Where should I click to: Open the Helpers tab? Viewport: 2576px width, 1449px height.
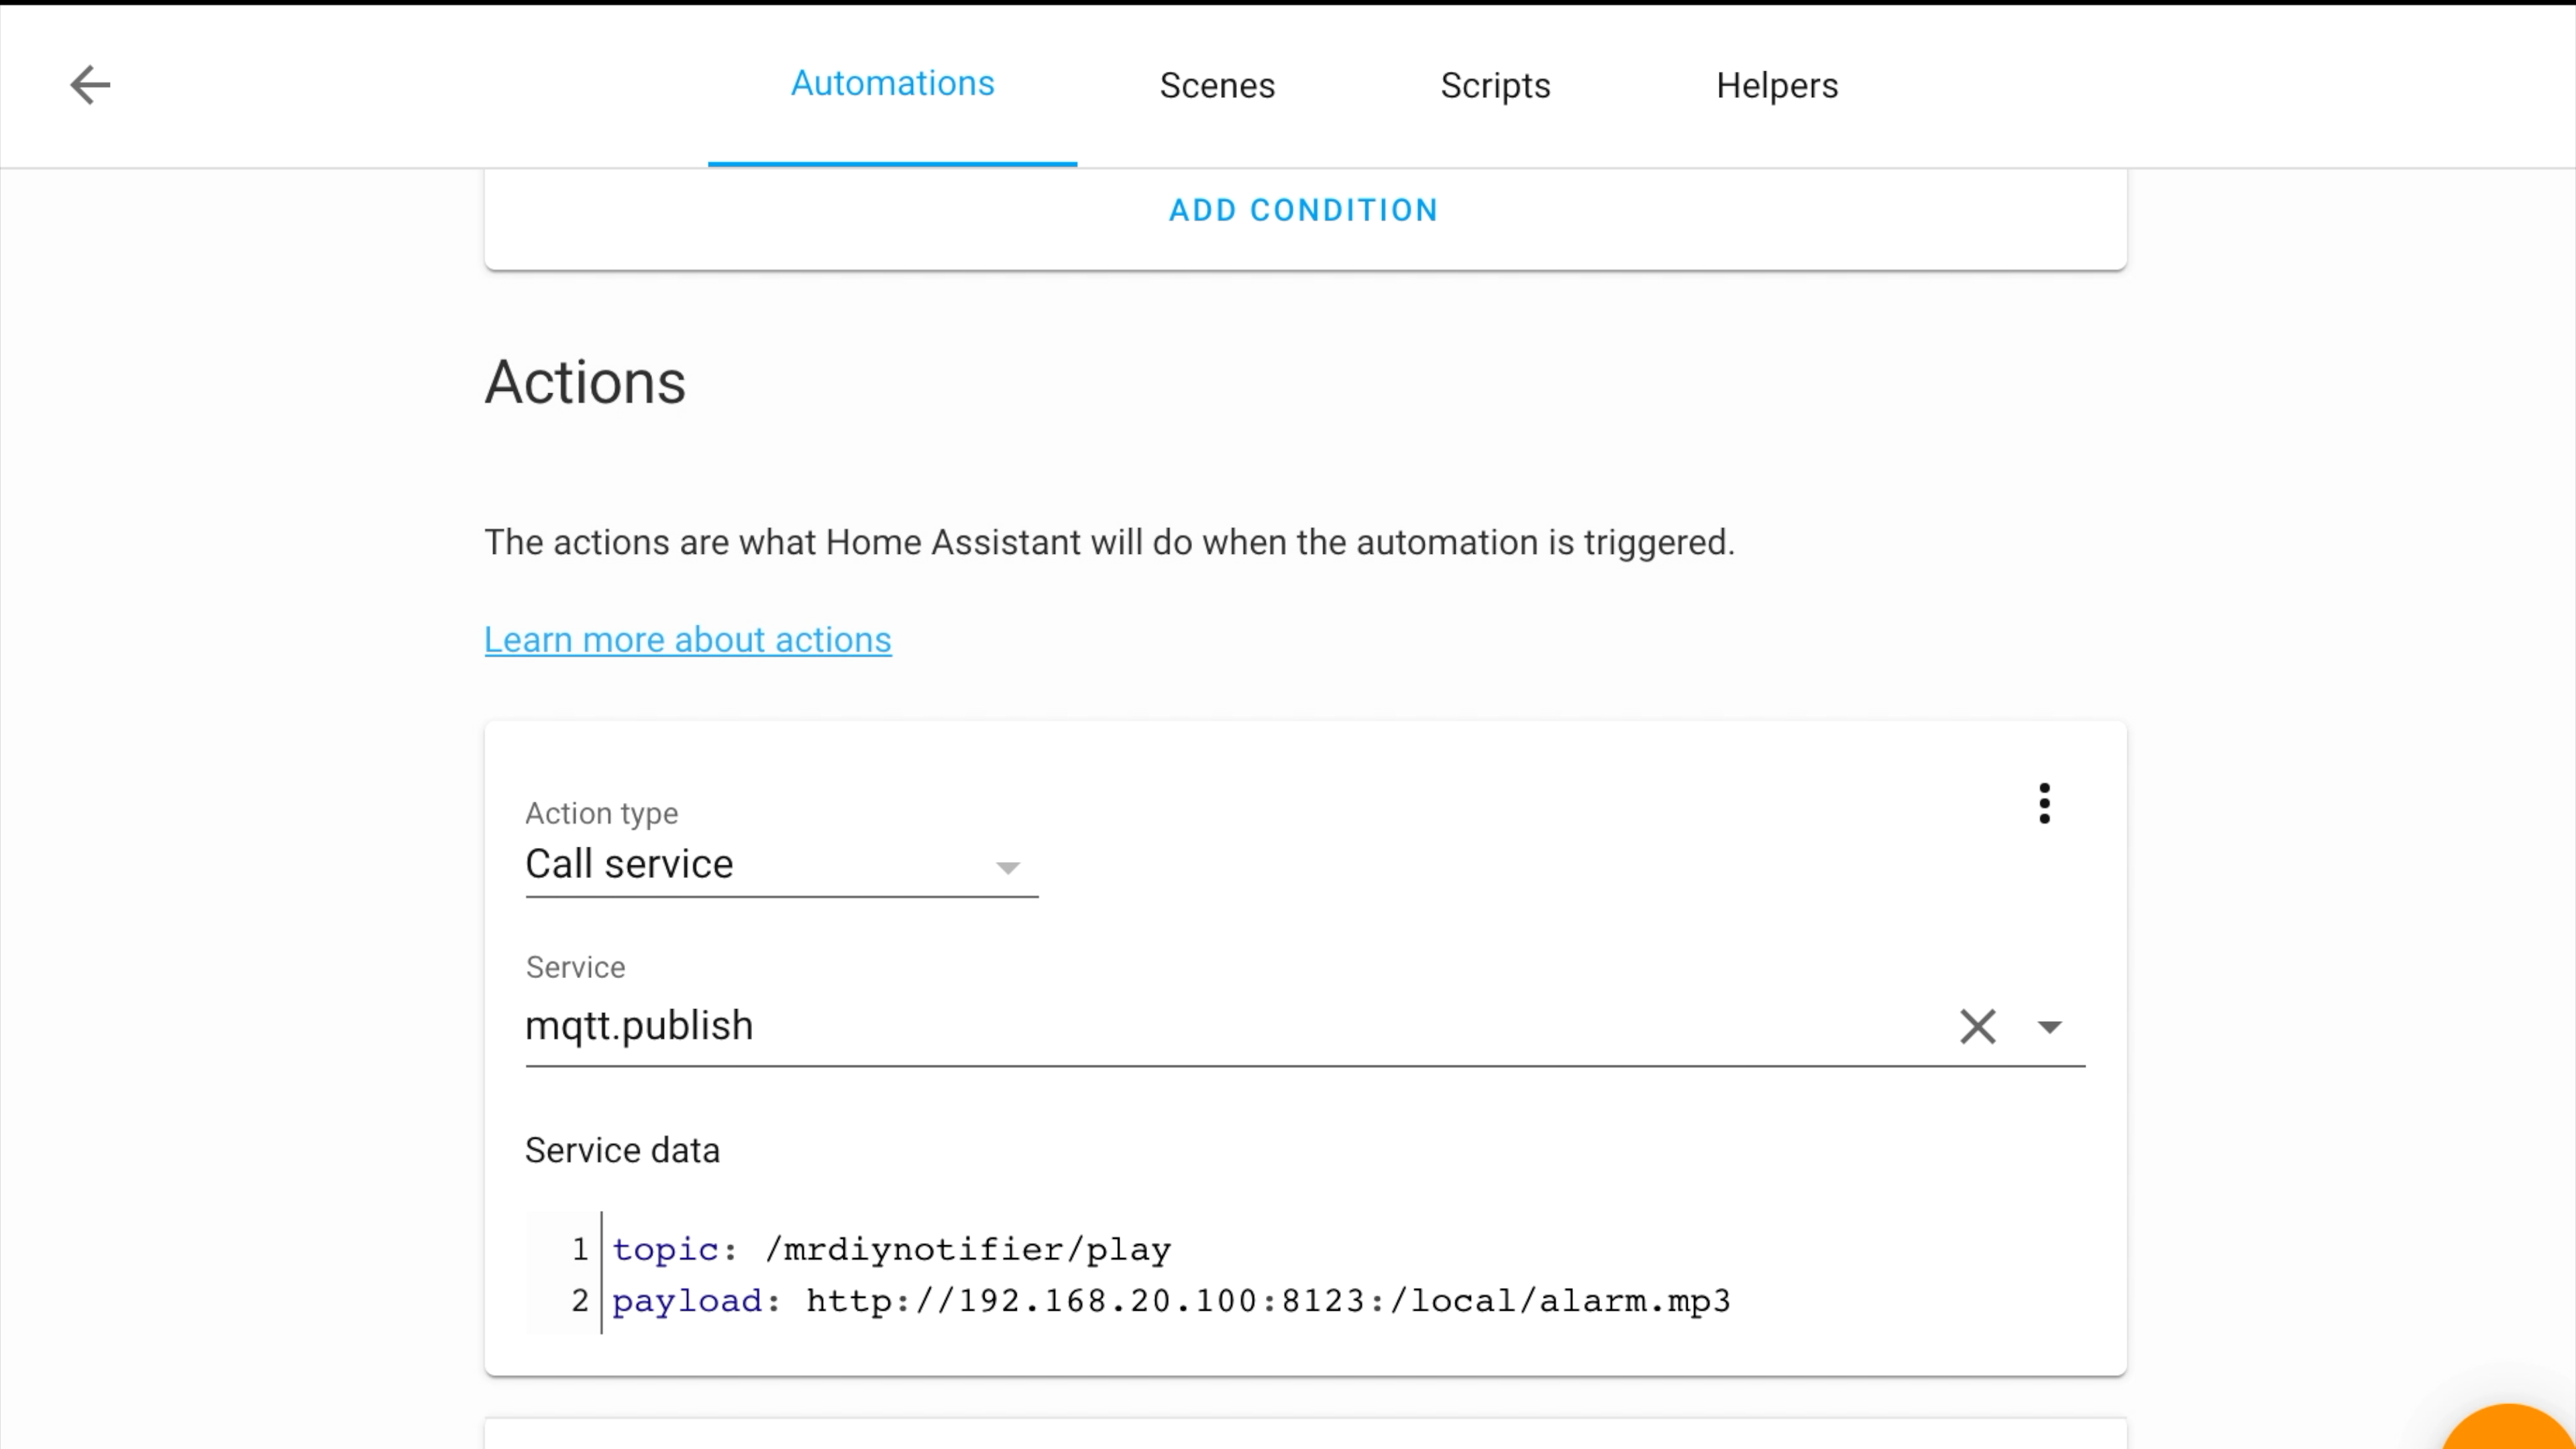pyautogui.click(x=1776, y=86)
